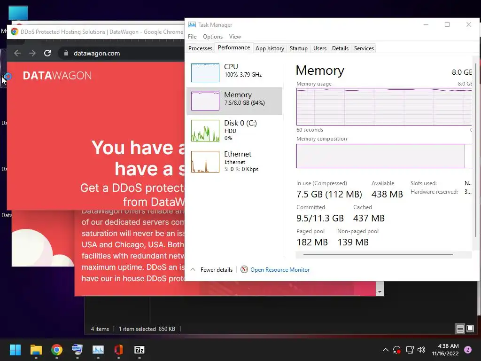Click the '9.5/11.3 GB' committed value

tap(320, 218)
